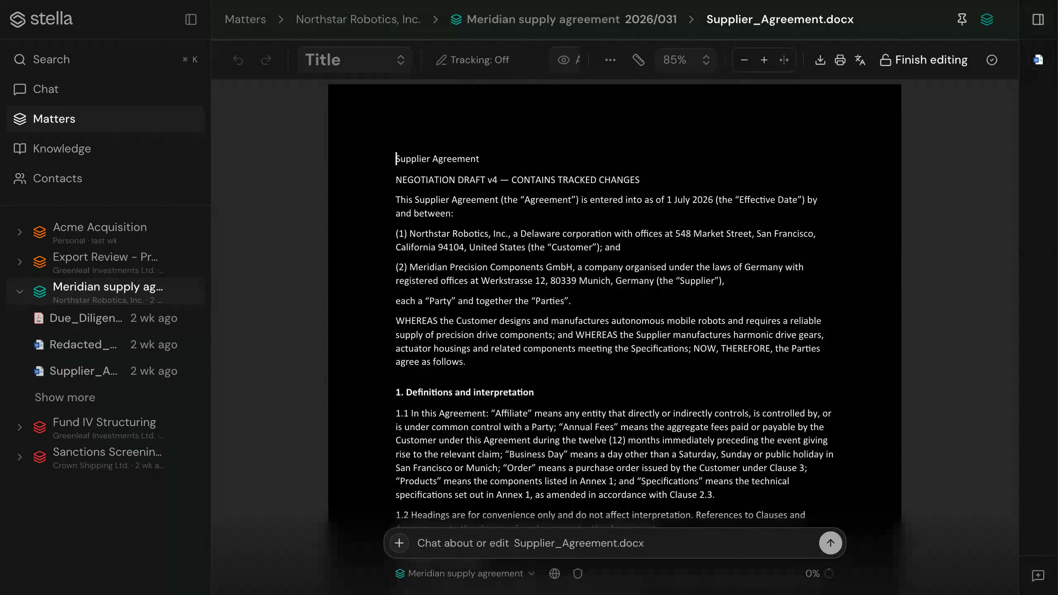Click the add attachment plus button

399,543
